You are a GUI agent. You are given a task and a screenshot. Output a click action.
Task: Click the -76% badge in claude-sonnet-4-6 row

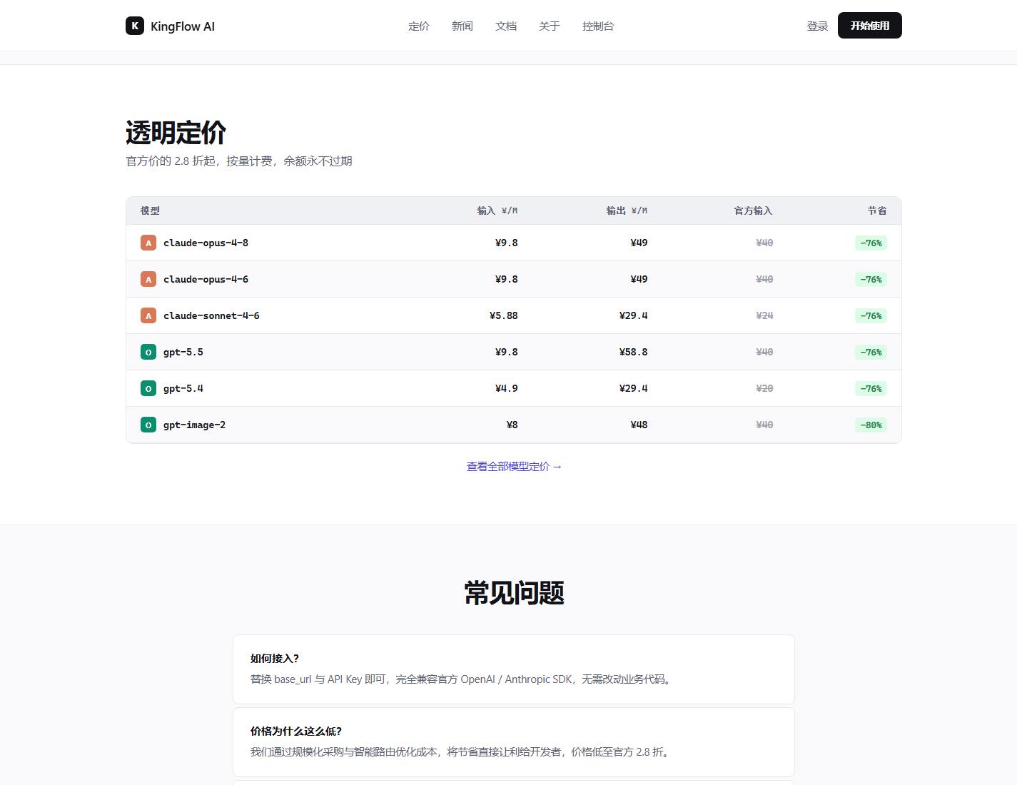(x=871, y=315)
